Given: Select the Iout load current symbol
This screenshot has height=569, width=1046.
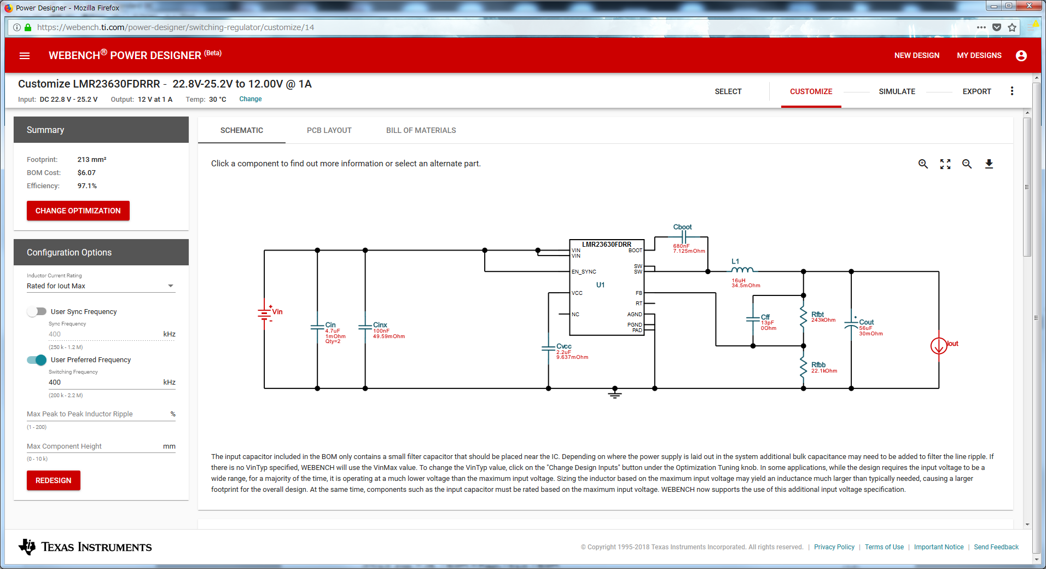Looking at the screenshot, I should click(939, 346).
